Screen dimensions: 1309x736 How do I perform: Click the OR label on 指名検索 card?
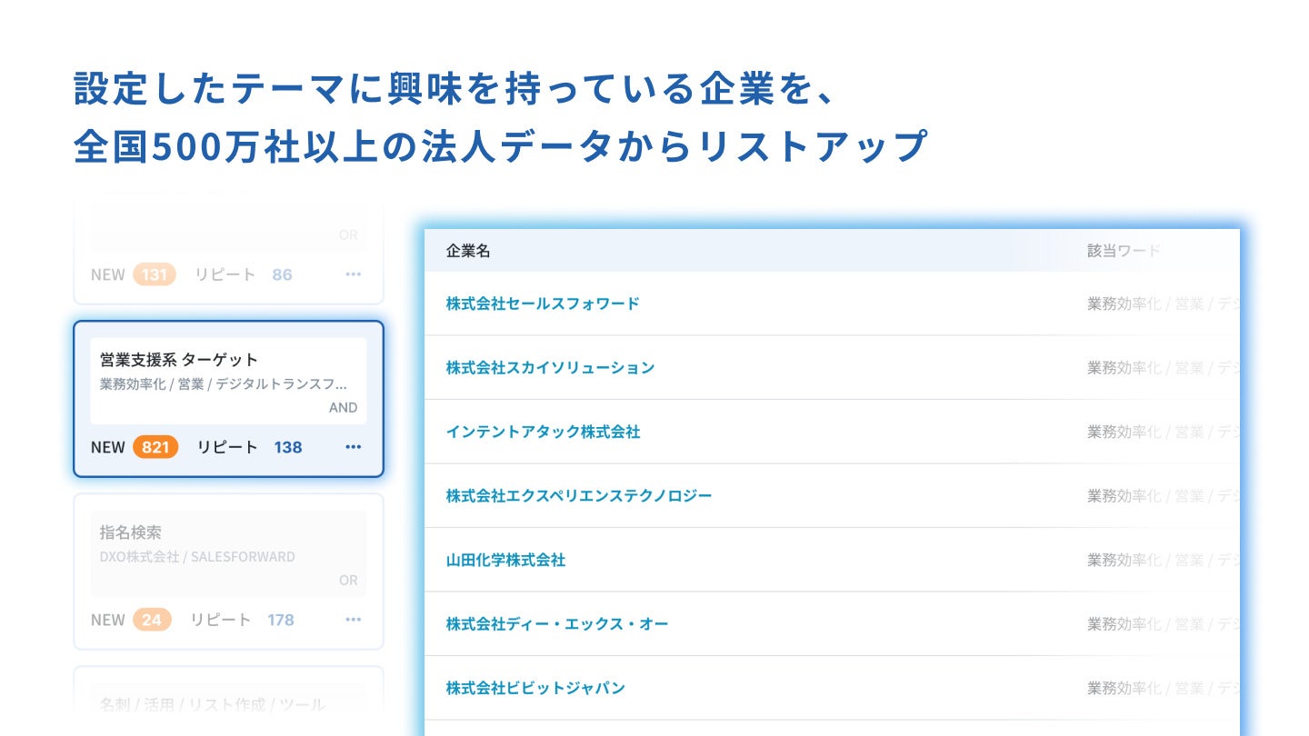[x=349, y=581]
